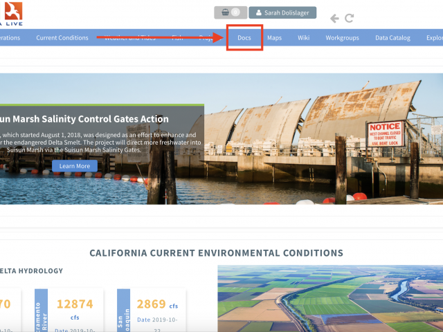Click the Salinity Control Gates Action heading
This screenshot has width=443, height=332.
pos(84,119)
